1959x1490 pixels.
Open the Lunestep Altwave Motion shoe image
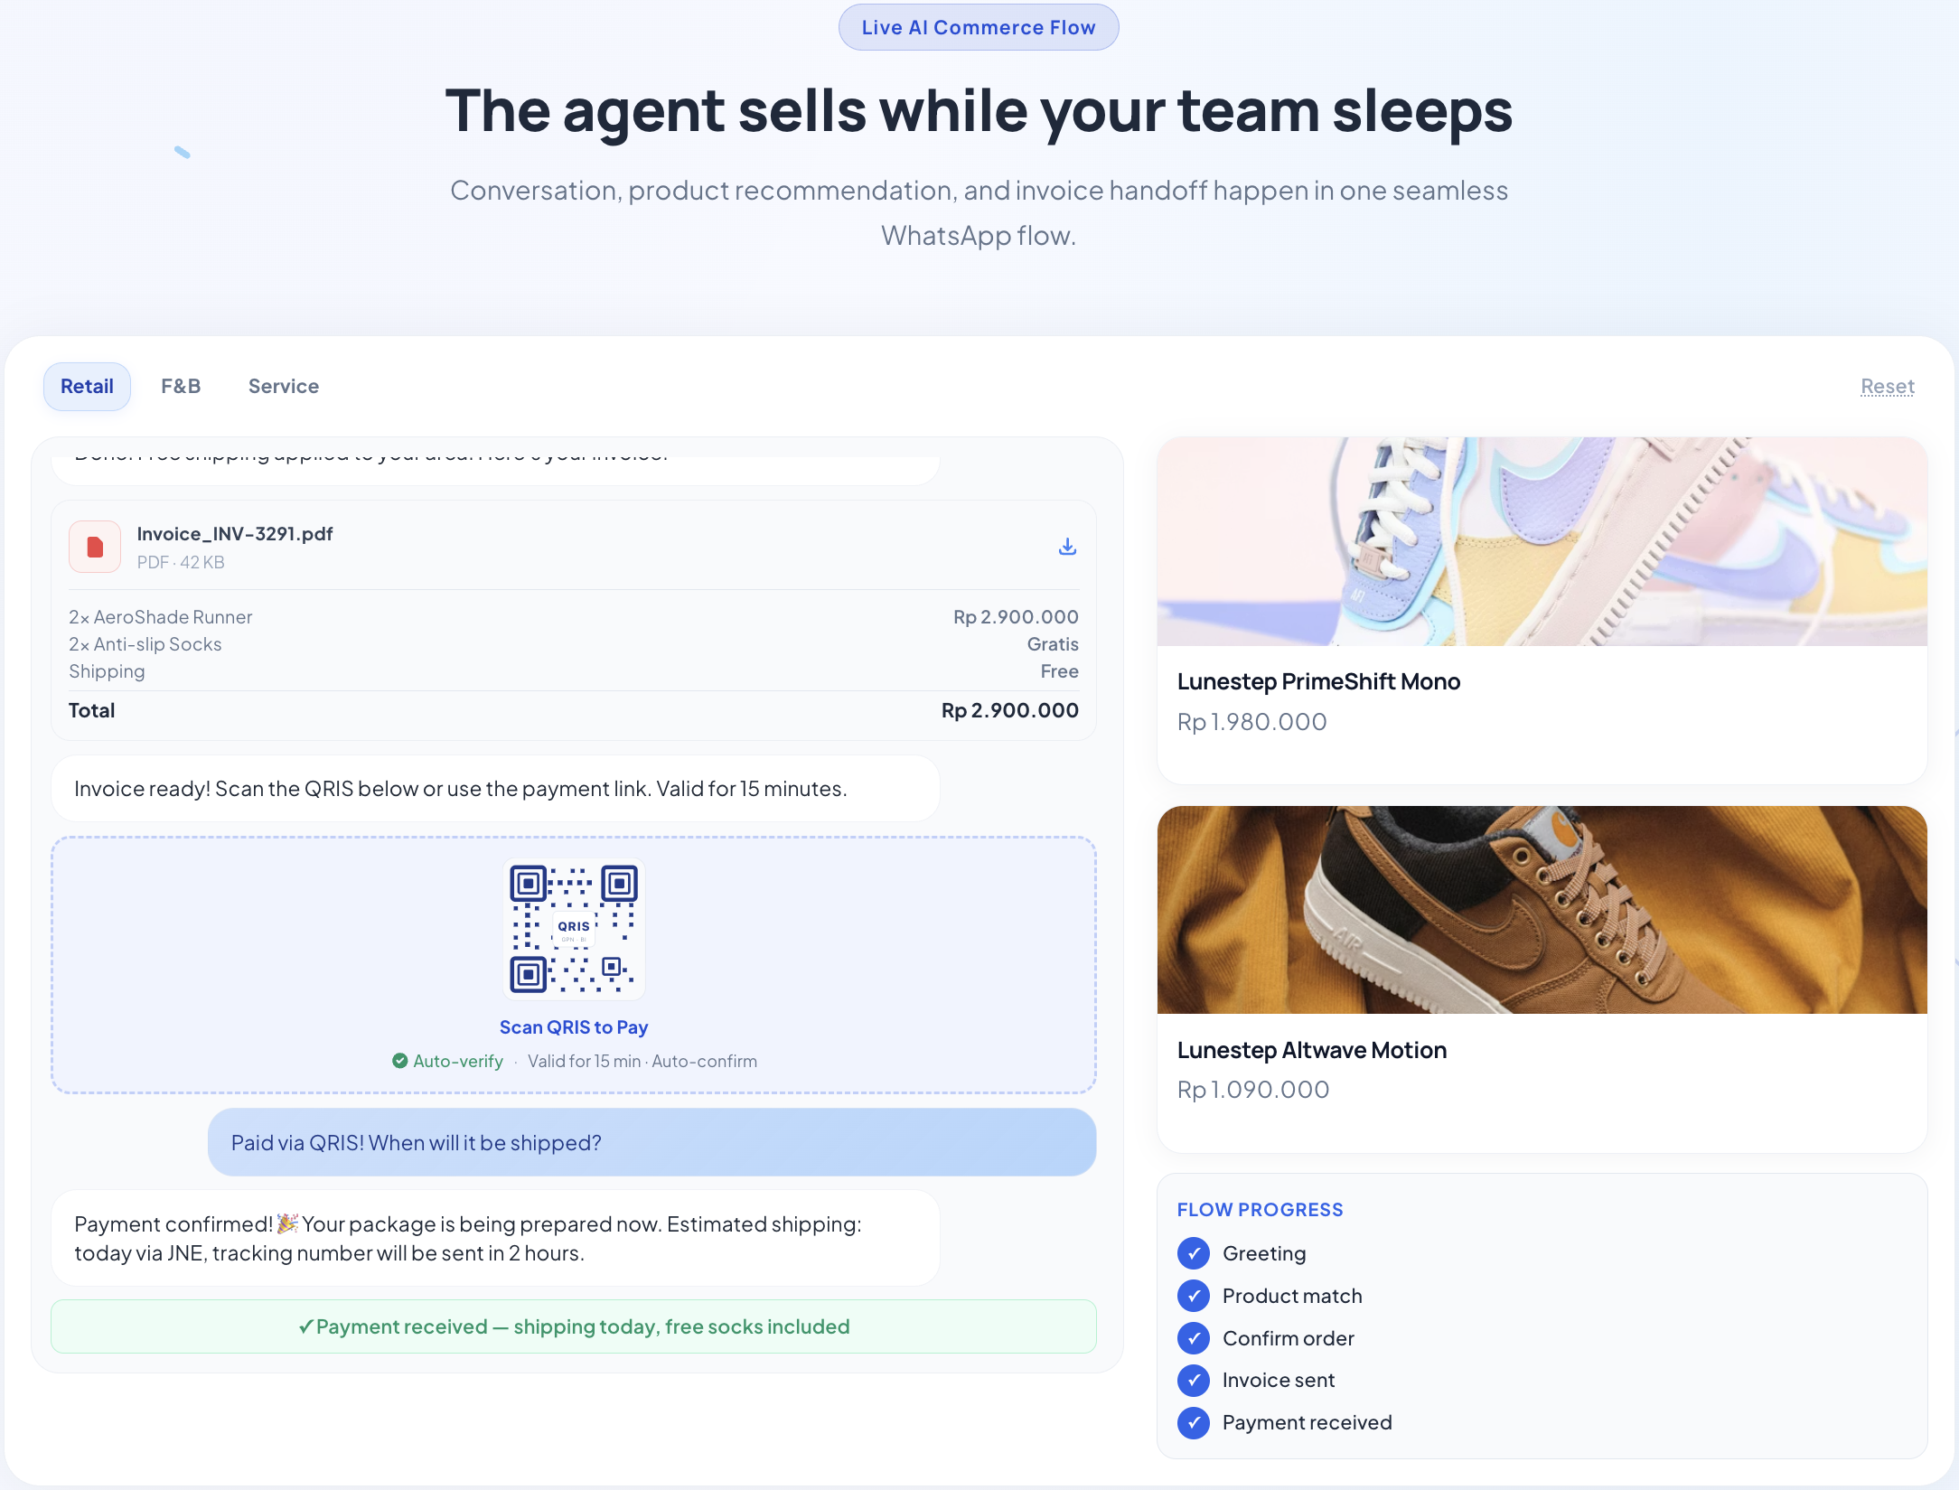click(1542, 909)
